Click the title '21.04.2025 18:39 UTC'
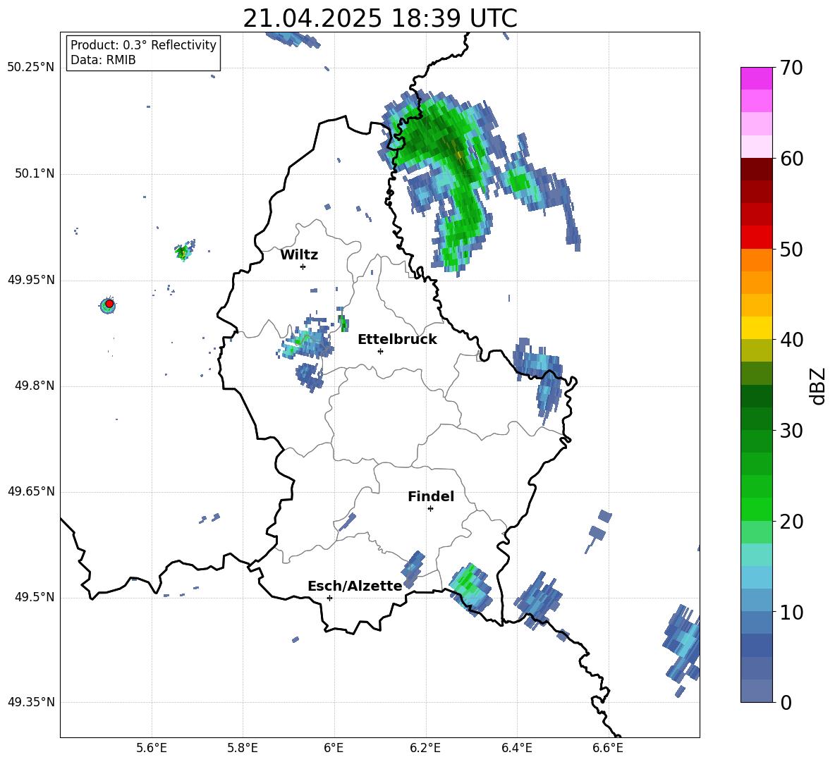 (x=379, y=18)
